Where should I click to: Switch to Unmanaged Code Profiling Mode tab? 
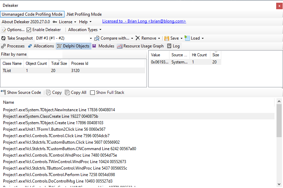(32, 14)
